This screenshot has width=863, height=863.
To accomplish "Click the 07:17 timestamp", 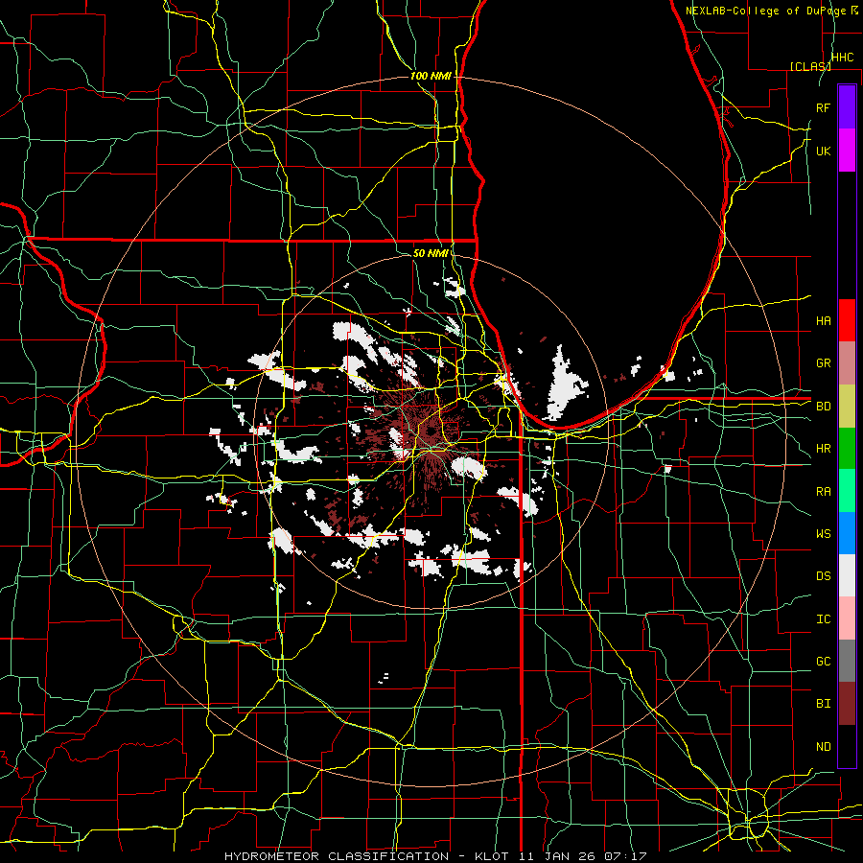I will tap(624, 856).
